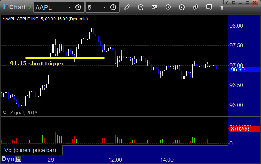Select the pencil drawing tool
261x164 pixels.
tap(127, 7)
